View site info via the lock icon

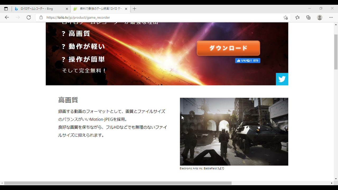(x=41, y=17)
